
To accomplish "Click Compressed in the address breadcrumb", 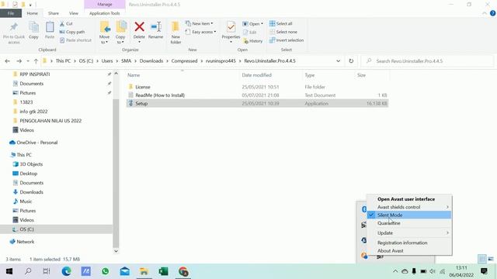I will pyautogui.click(x=184, y=61).
